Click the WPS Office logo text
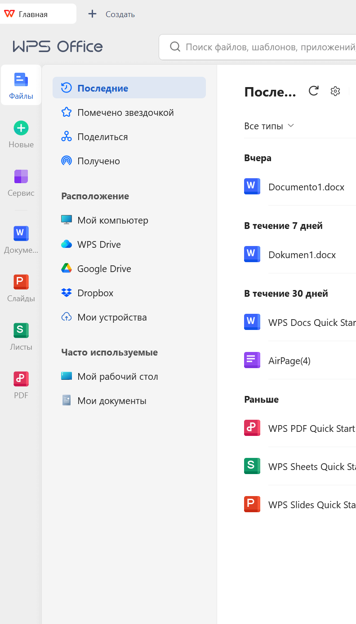356x624 pixels. pos(58,47)
